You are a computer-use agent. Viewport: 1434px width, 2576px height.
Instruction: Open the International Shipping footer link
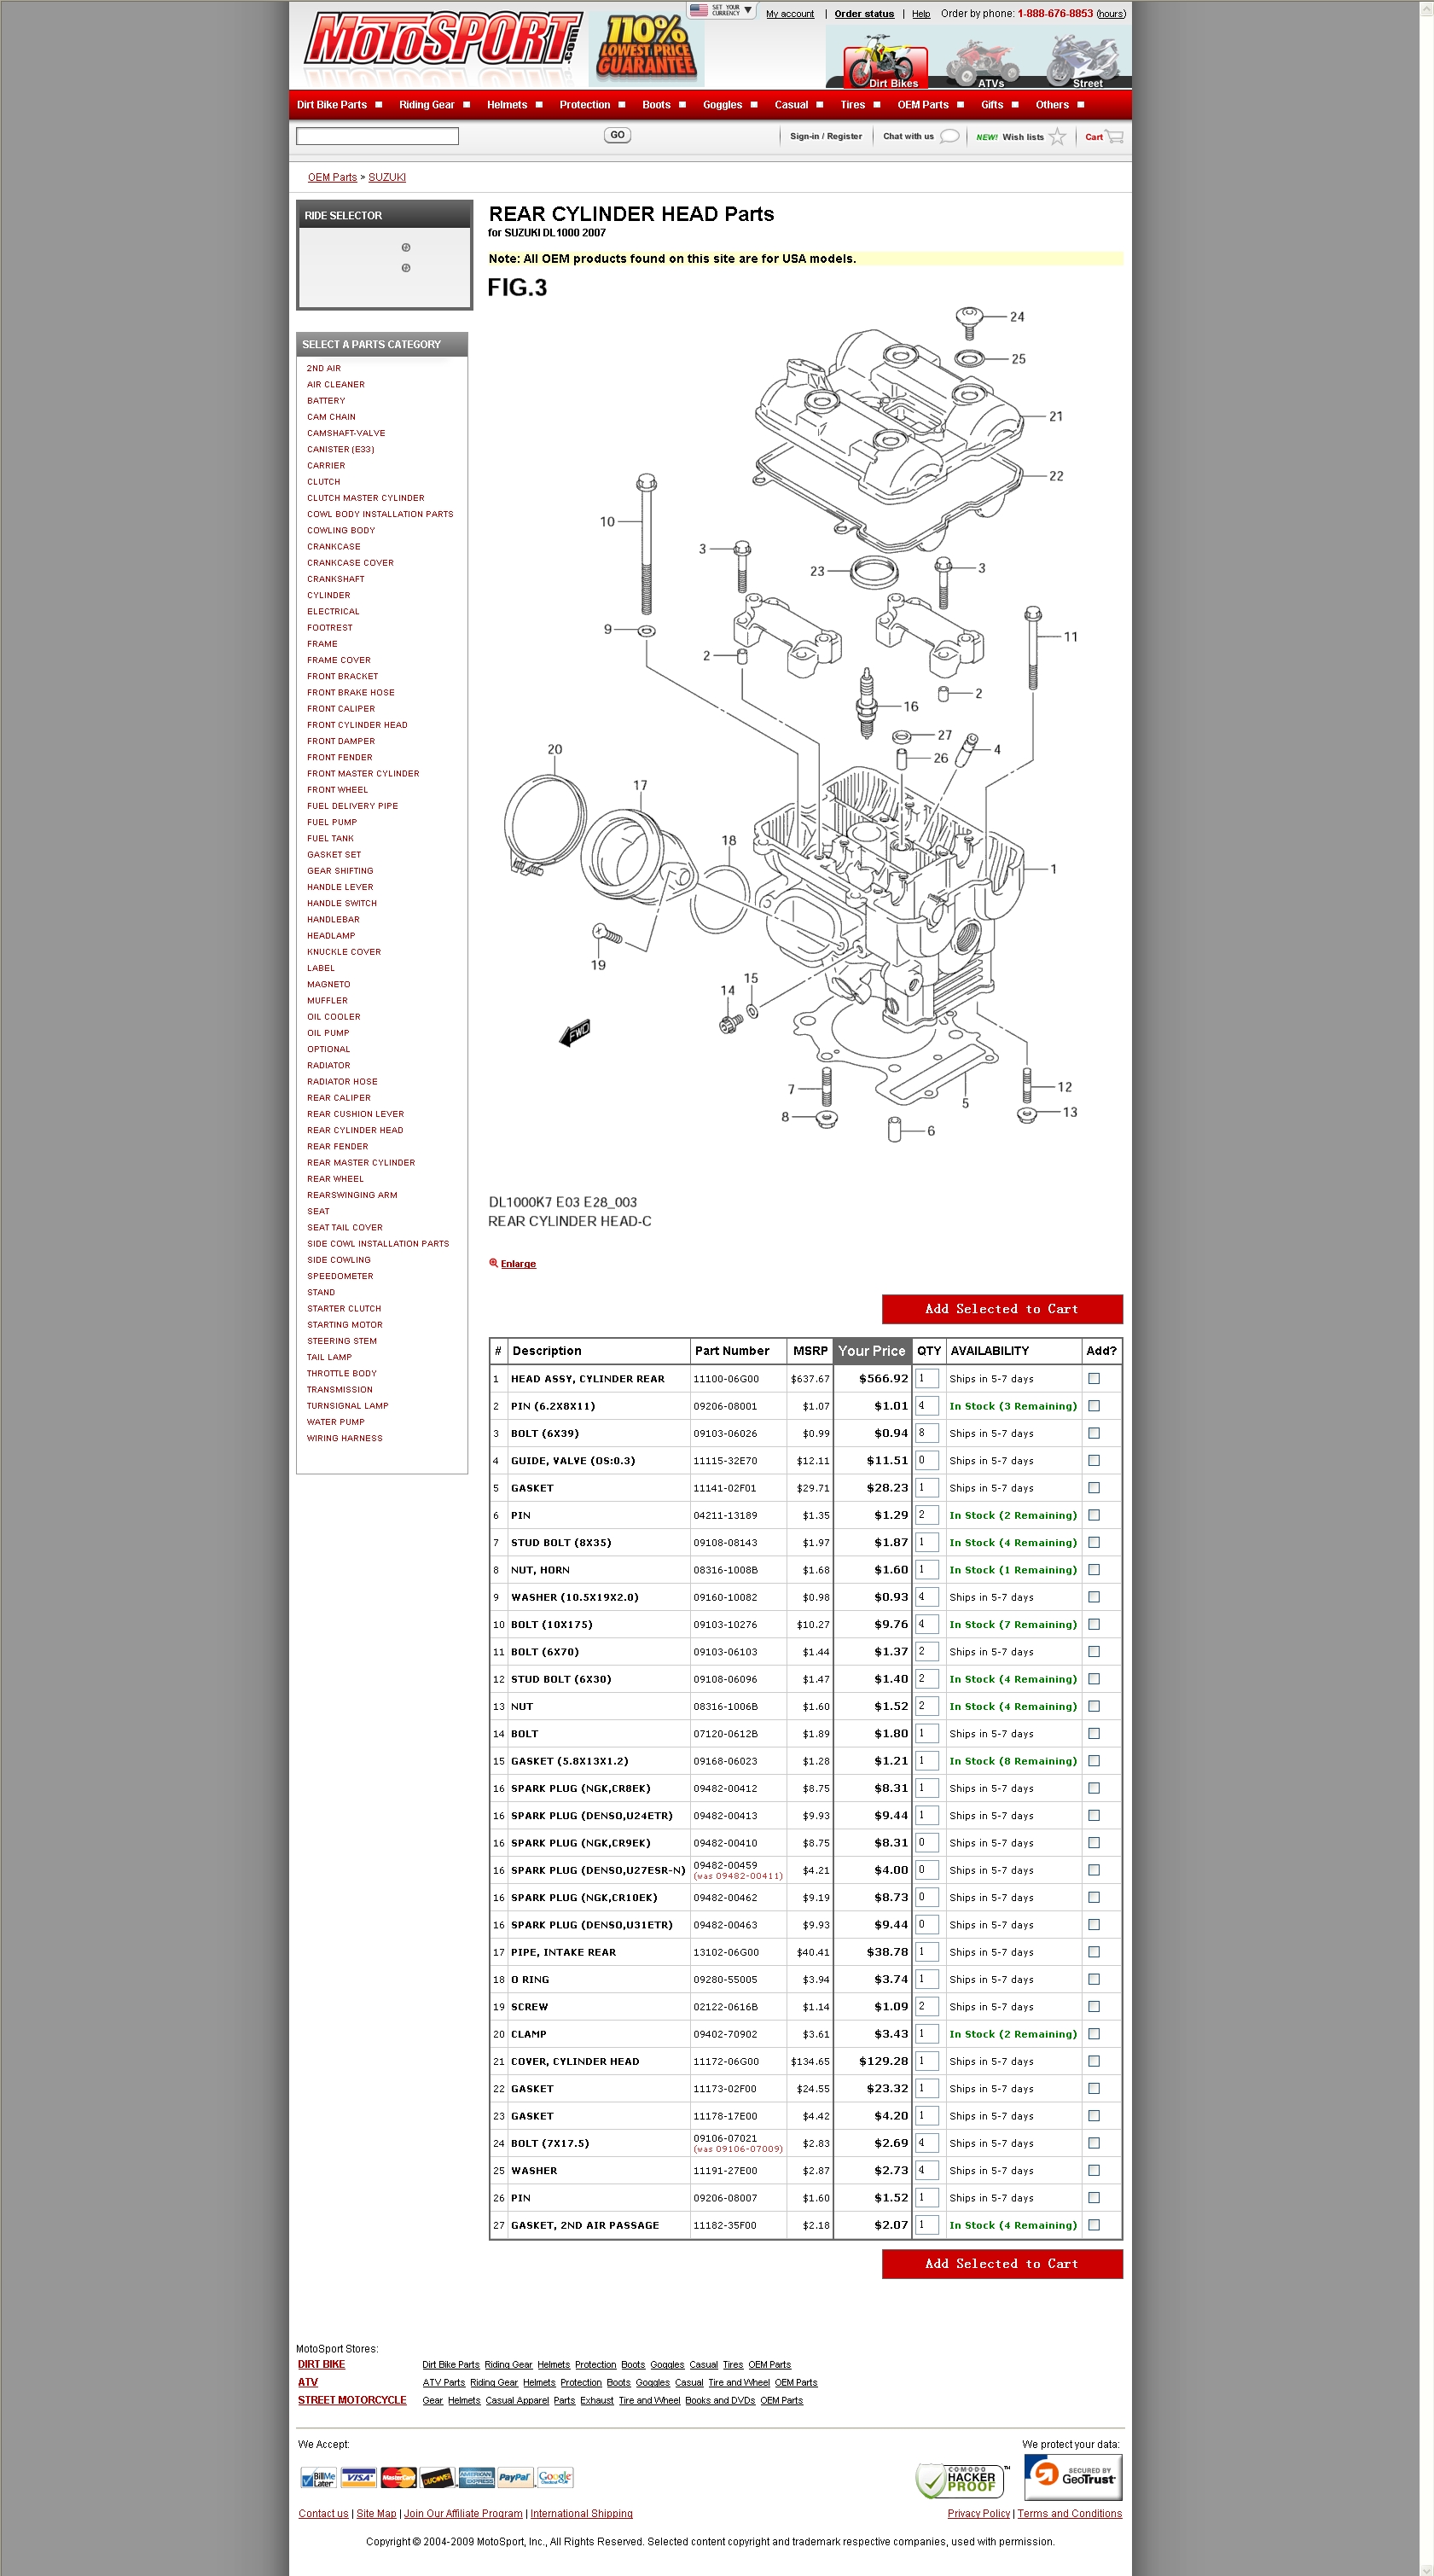tap(581, 2514)
